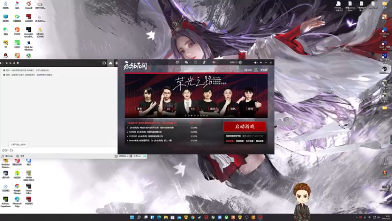Open the Xbox app from taskbar

(226, 218)
